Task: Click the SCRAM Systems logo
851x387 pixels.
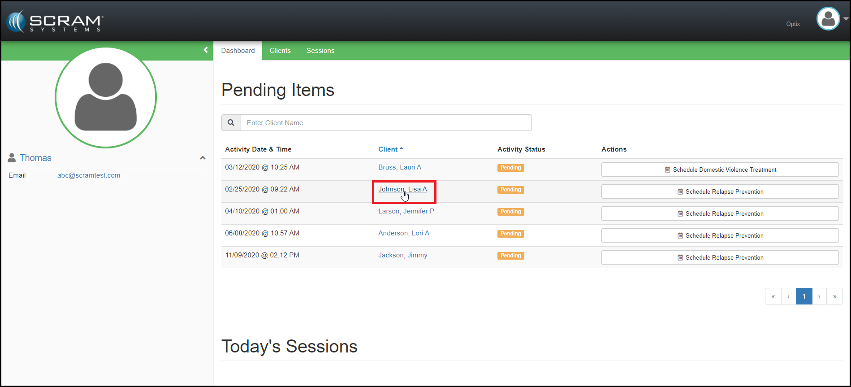Action: point(55,22)
